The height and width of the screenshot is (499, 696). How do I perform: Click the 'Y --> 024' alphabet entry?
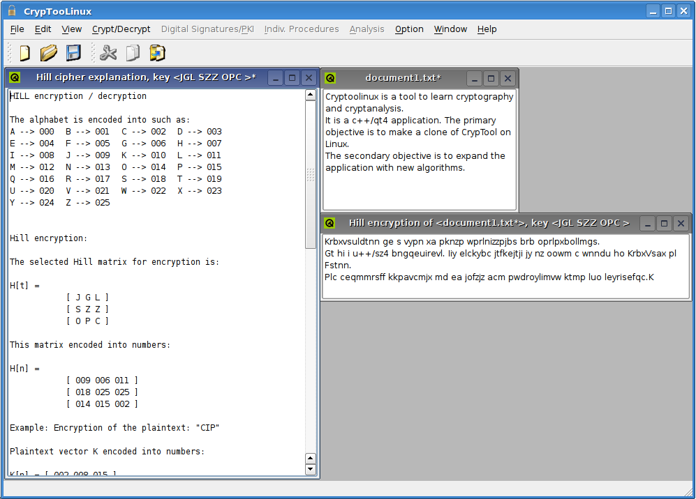[x=32, y=203]
